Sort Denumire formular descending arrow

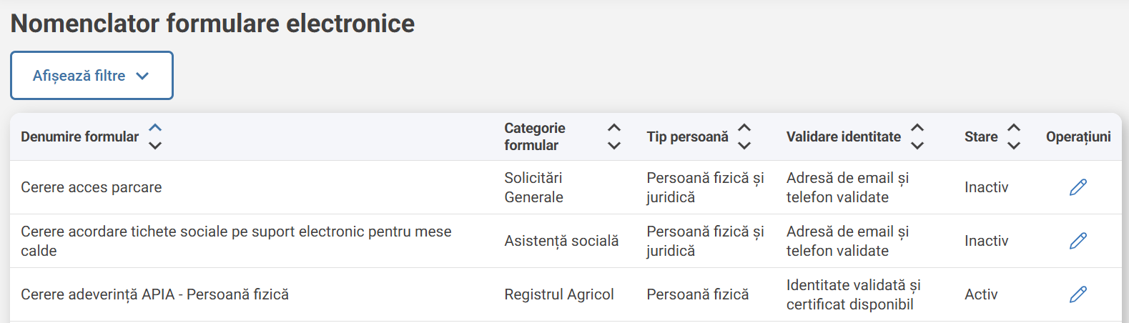pyautogui.click(x=155, y=145)
